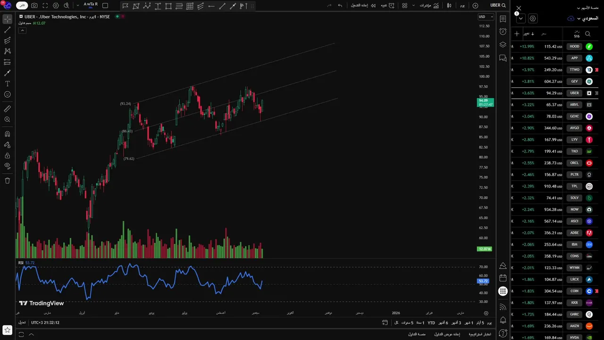Viewport: 604px width, 340px height.
Task: Click the trash remove drawings icon
Action: coord(8,180)
